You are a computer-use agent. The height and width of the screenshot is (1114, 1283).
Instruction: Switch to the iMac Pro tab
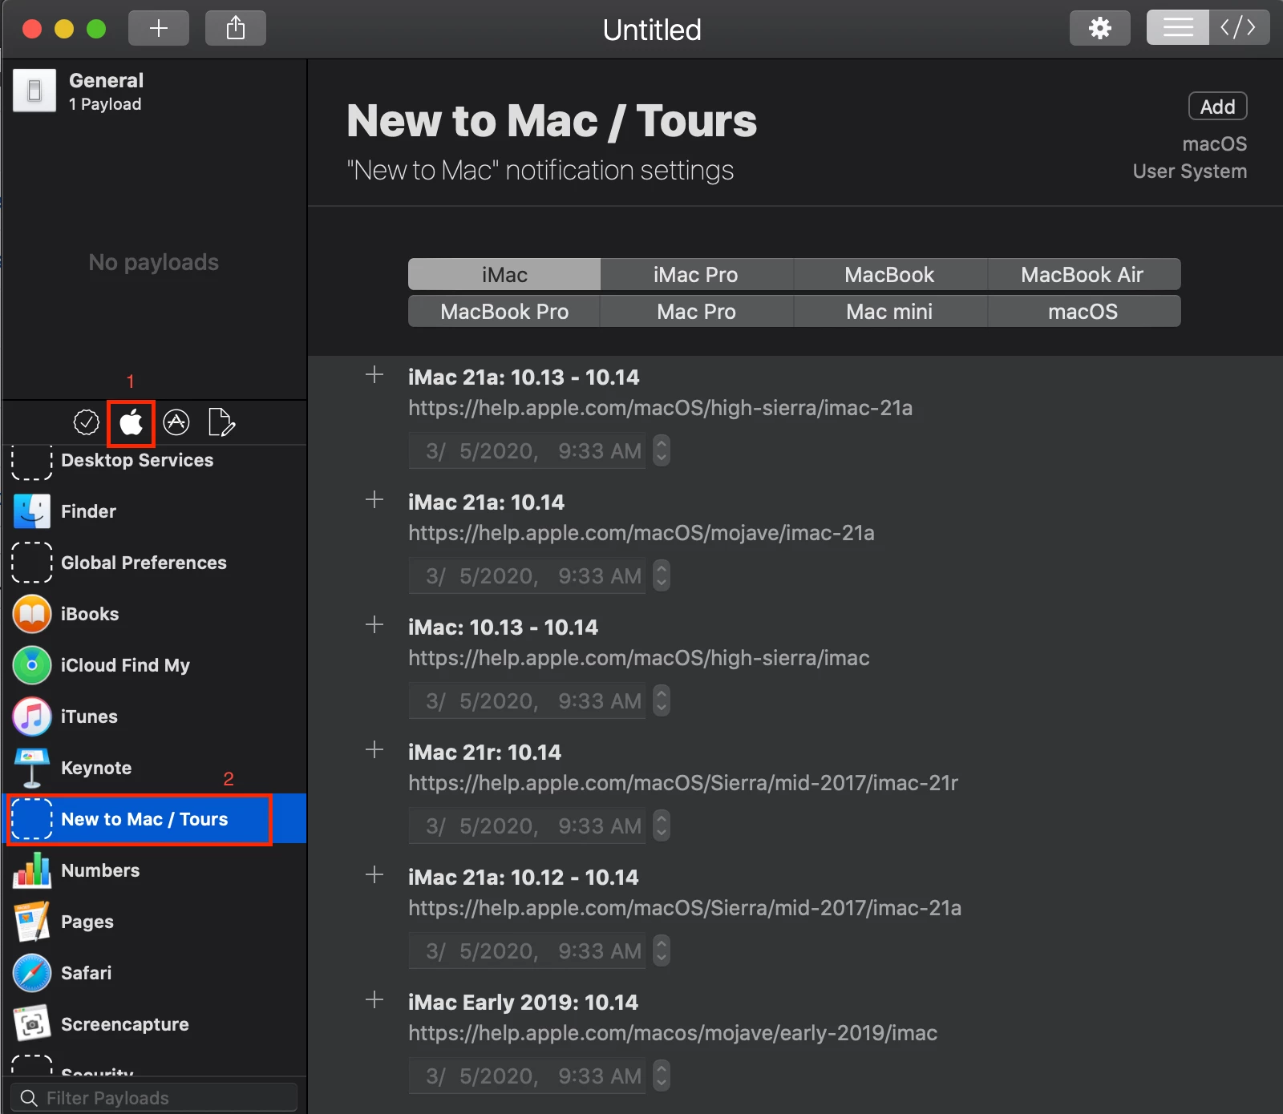(696, 274)
